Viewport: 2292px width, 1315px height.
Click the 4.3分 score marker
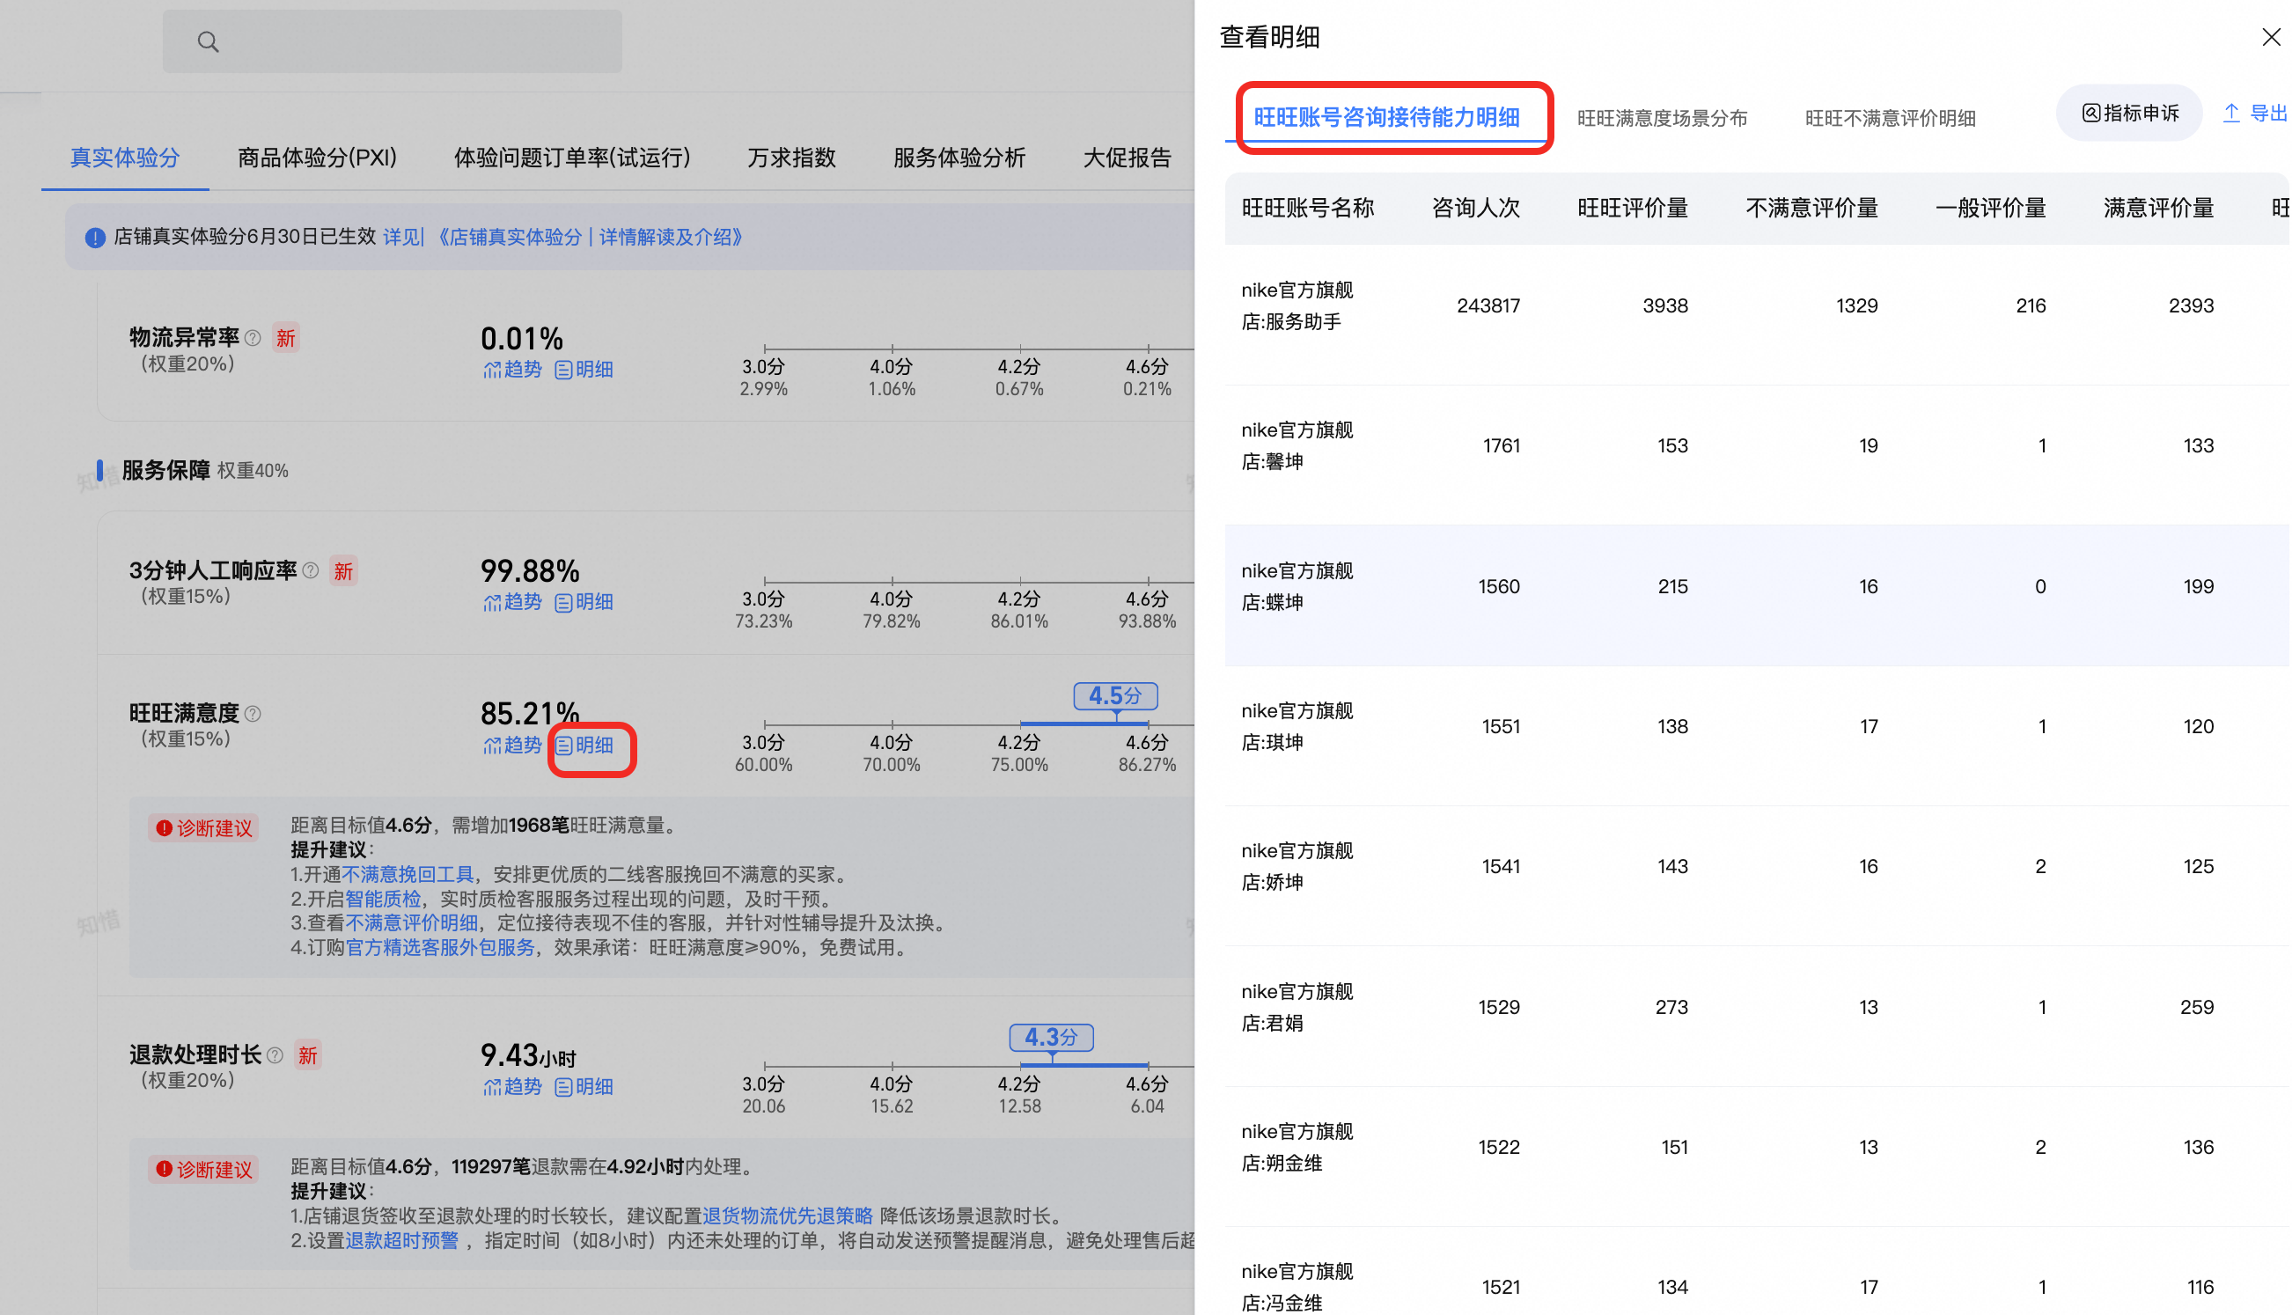(x=1051, y=1038)
